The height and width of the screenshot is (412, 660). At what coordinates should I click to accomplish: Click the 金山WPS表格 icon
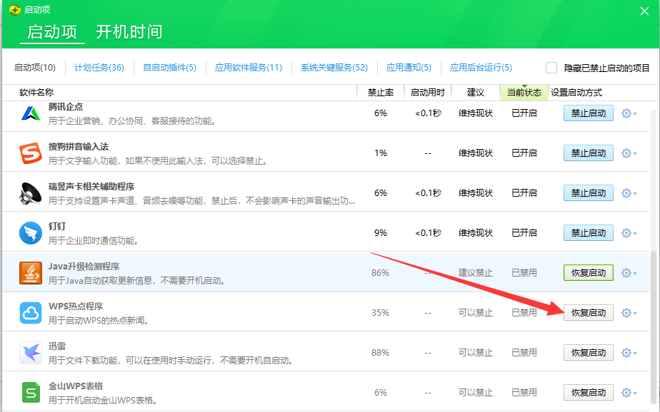tap(30, 392)
